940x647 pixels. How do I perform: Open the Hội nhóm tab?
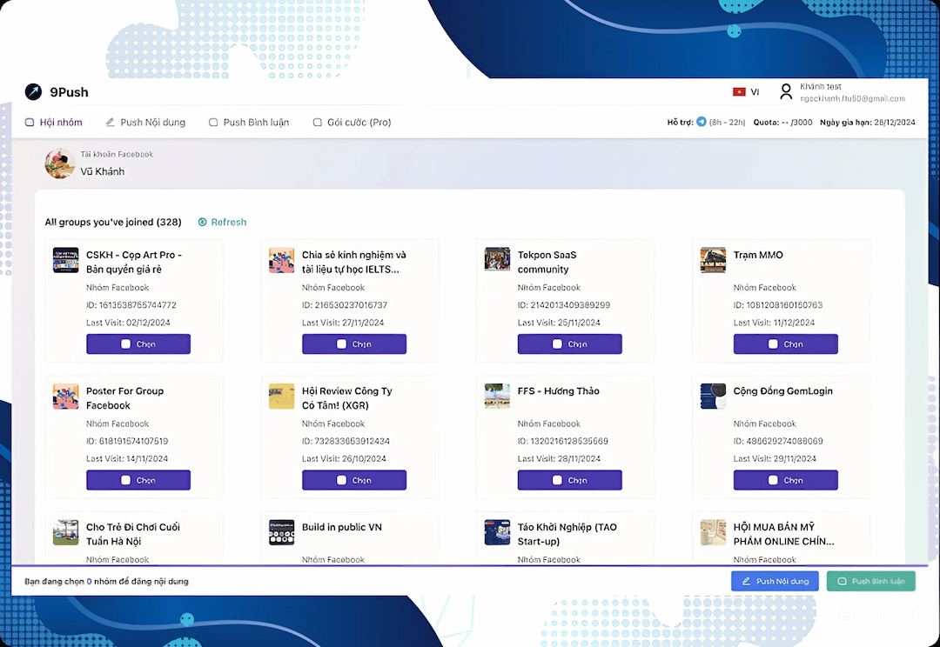pos(53,123)
